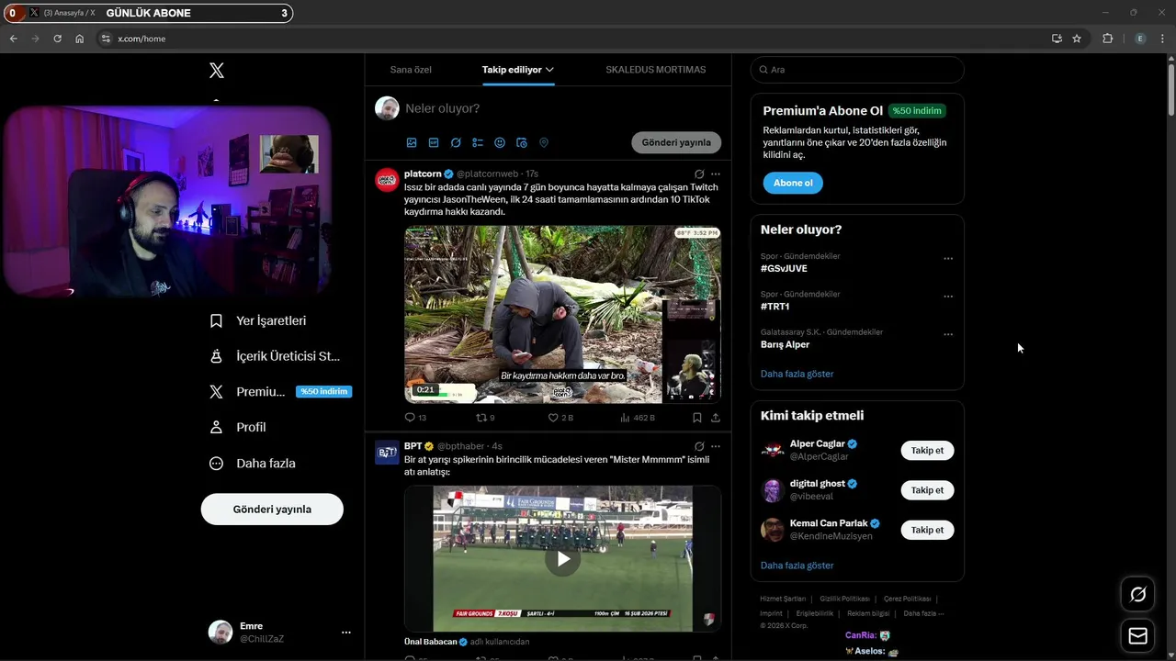Viewport: 1176px width, 661px height.
Task: Open #TRT1 trending topic
Action: pos(775,307)
